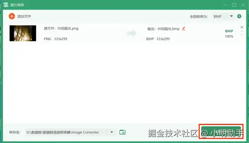Click the save path field showing Image Converter

(x=66, y=132)
